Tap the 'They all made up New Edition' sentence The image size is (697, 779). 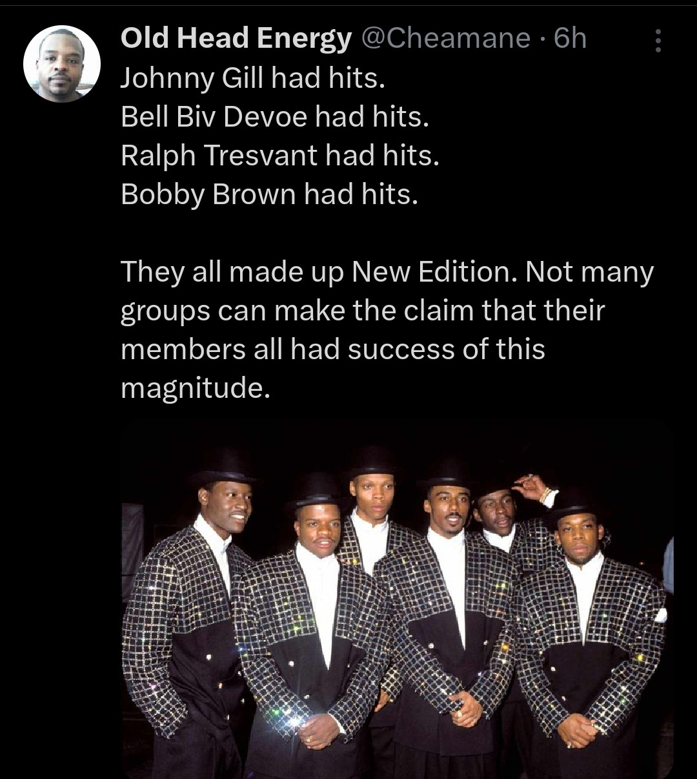coord(319,273)
